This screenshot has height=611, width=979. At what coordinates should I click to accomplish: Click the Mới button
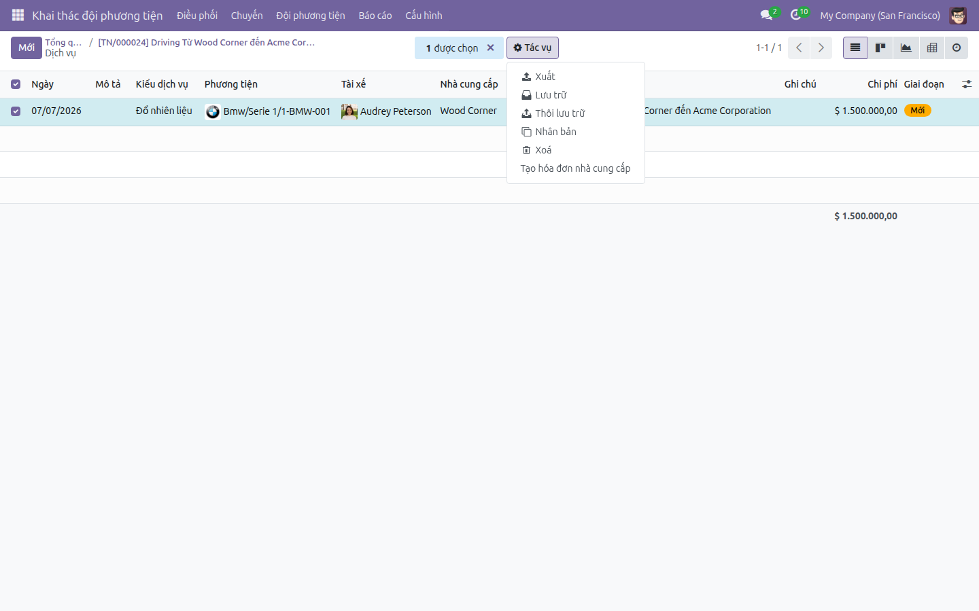[x=27, y=48]
